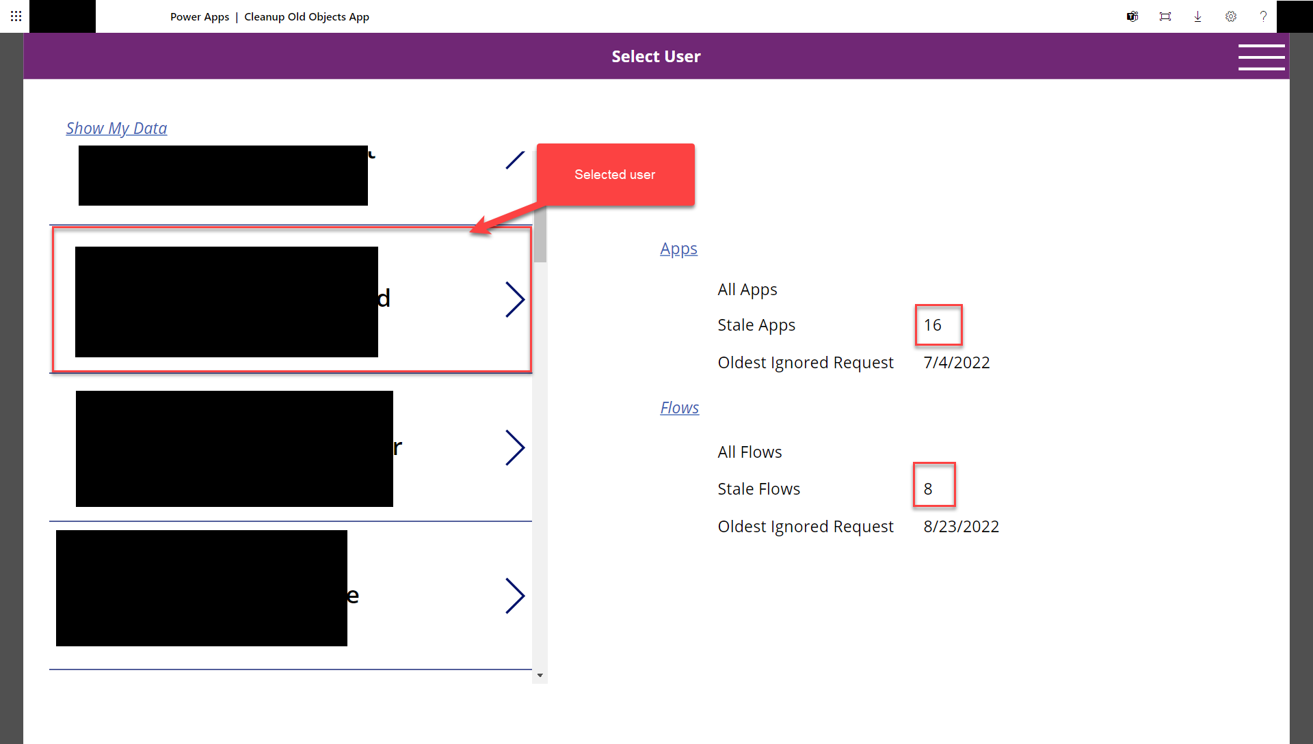Click the Power Apps title text
Image resolution: width=1313 pixels, height=744 pixels.
pyautogui.click(x=200, y=16)
